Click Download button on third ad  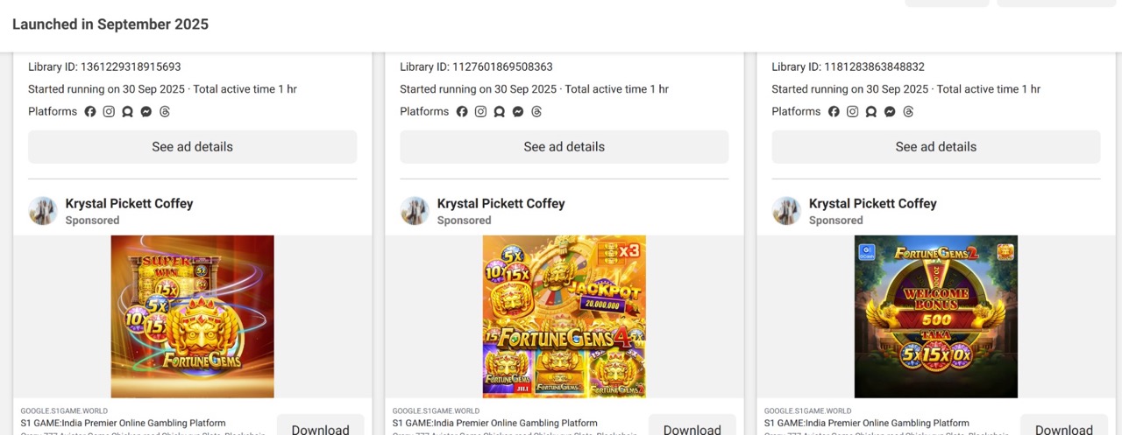[1063, 425]
